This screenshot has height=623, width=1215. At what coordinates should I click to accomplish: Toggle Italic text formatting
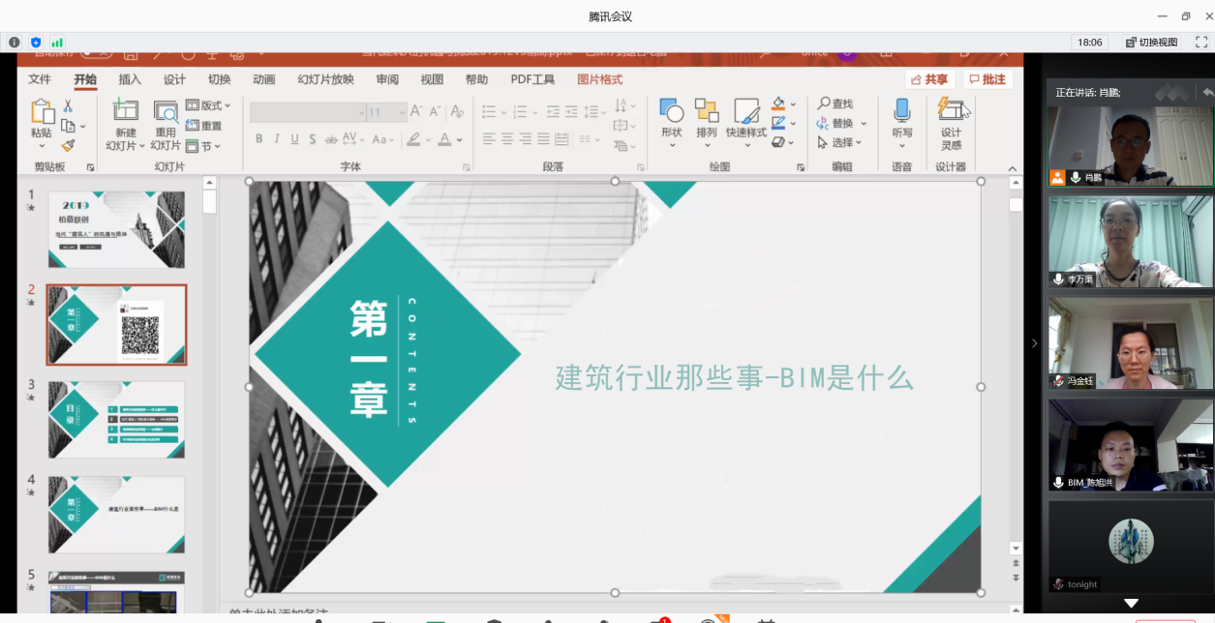tap(277, 139)
